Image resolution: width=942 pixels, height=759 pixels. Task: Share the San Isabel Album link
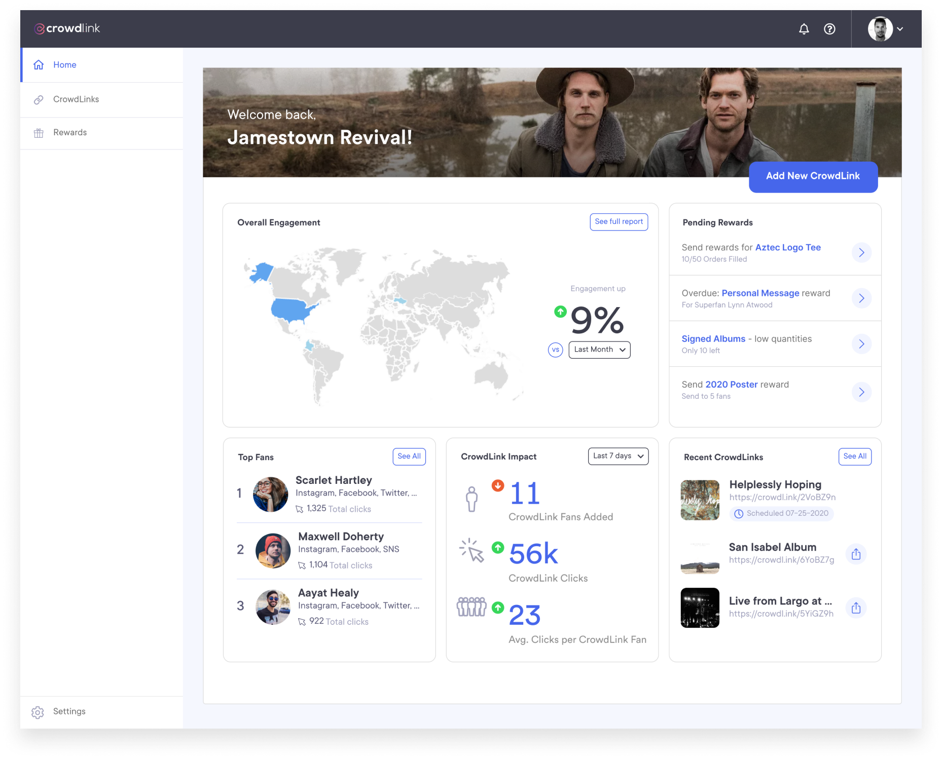856,554
